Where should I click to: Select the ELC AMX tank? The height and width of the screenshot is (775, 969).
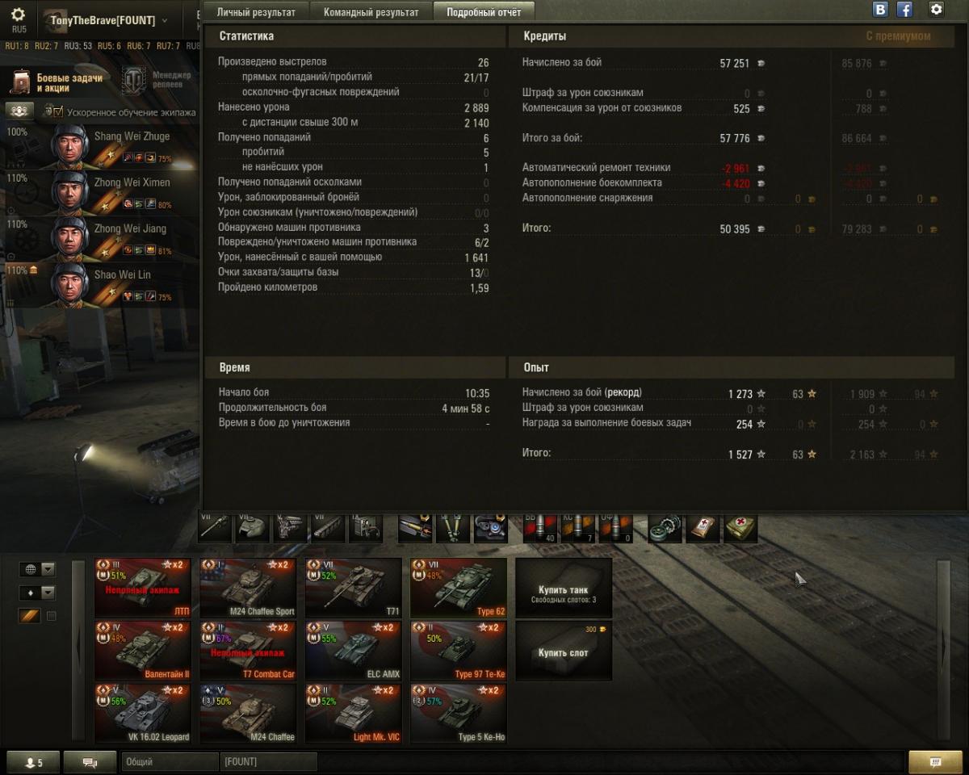pyautogui.click(x=353, y=651)
